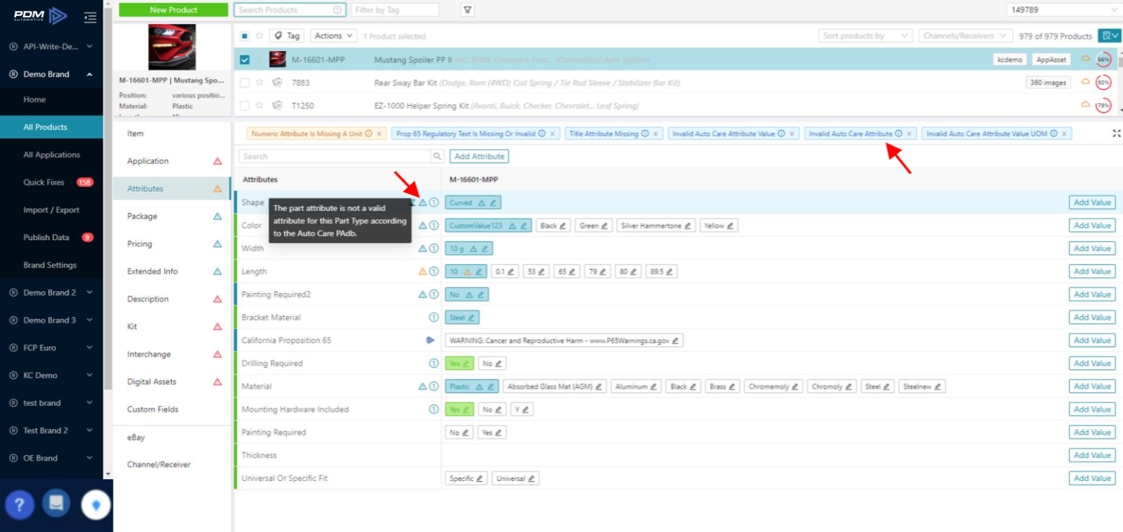Click the Add Attribute button
This screenshot has height=532, width=1123.
coord(479,156)
